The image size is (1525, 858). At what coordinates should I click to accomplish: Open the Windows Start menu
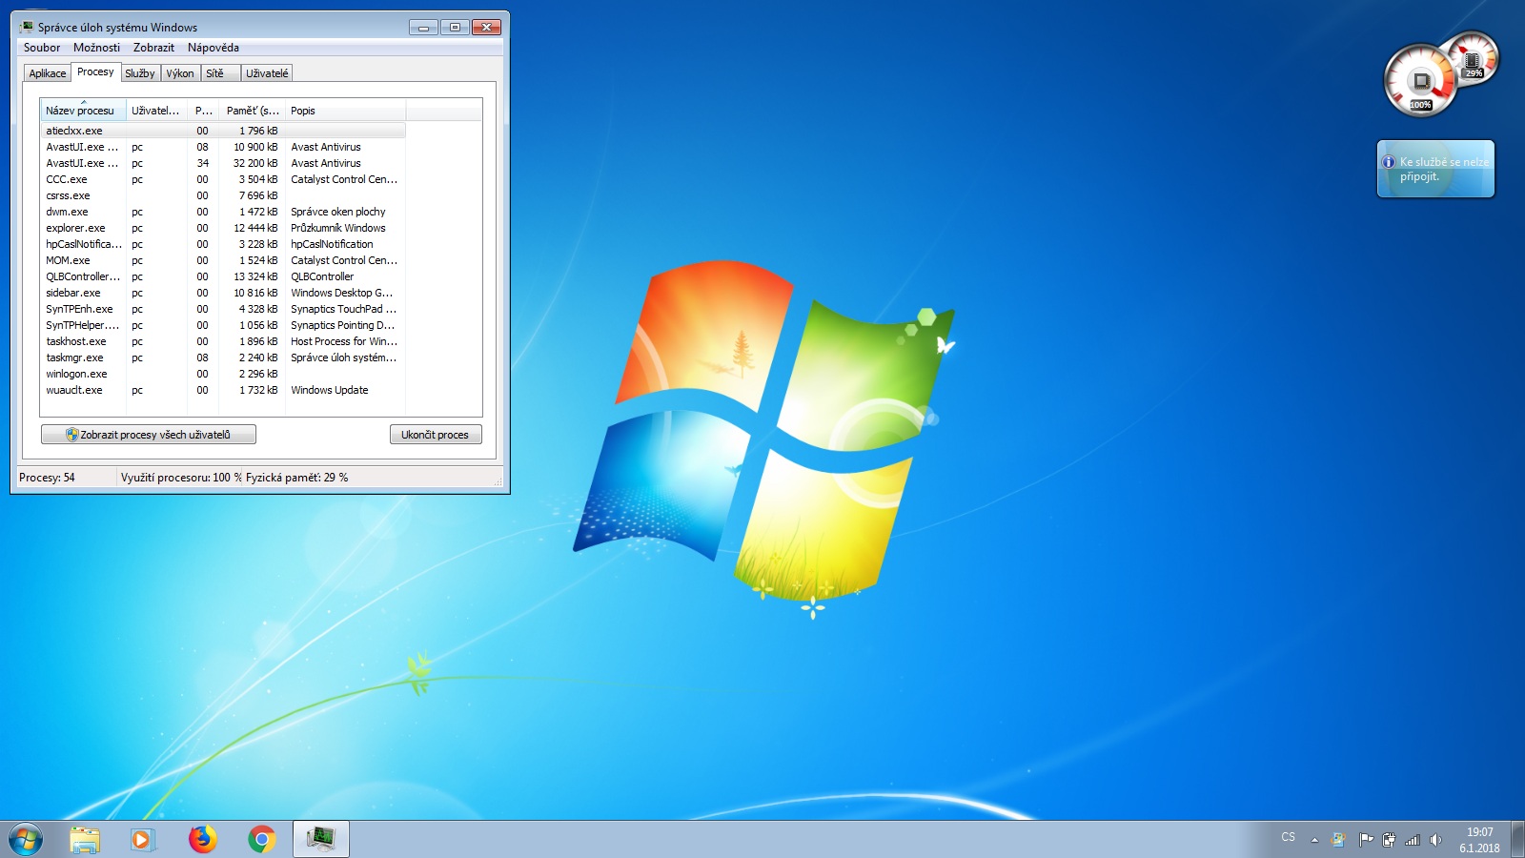26,840
